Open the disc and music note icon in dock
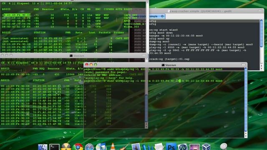This screenshot has width=267, height=150. tap(101, 147)
